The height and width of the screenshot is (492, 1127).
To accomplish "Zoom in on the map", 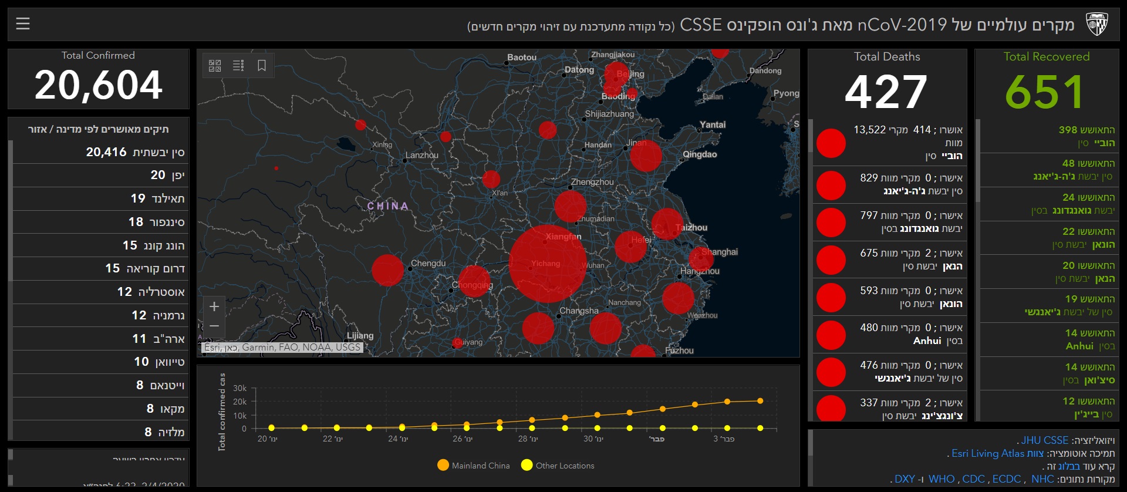I will coord(214,306).
